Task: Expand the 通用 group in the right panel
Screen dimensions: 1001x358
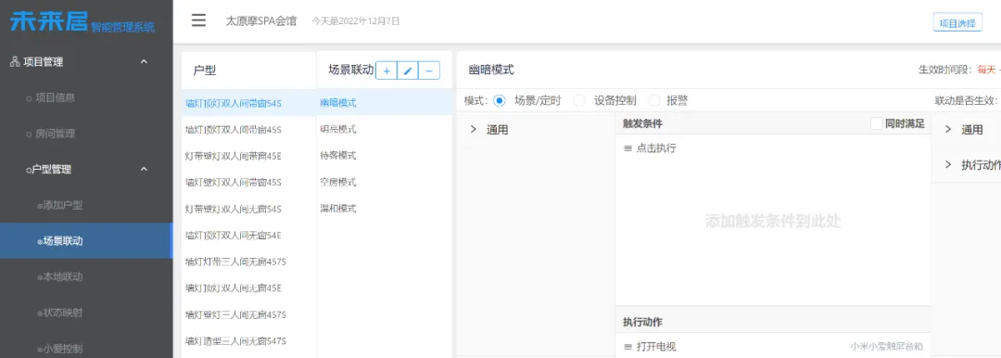Action: pos(948,130)
